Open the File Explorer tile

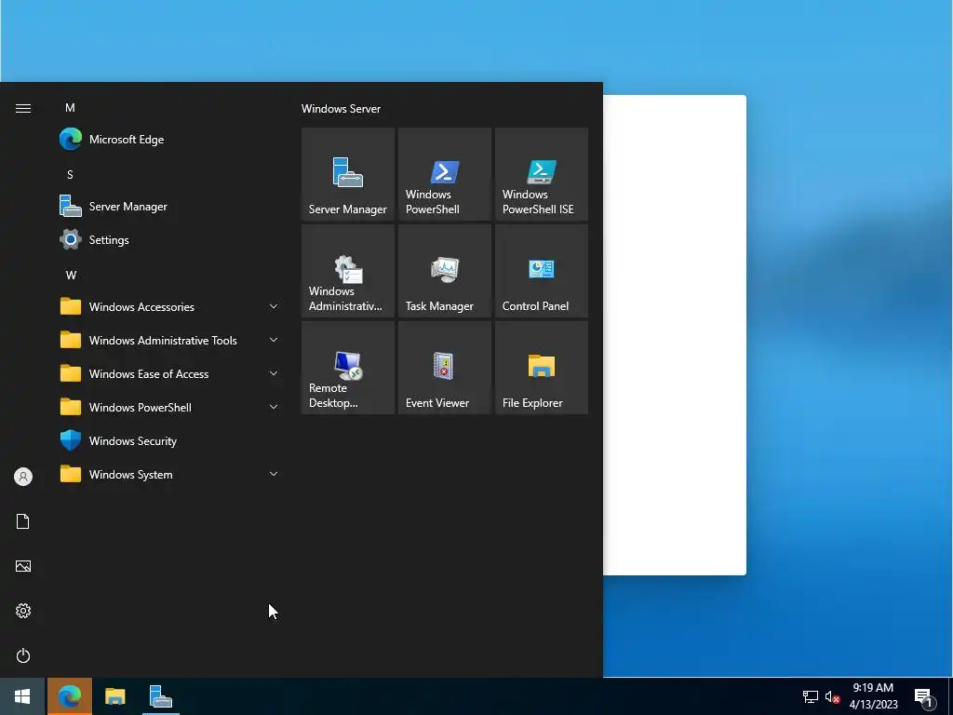542,368
